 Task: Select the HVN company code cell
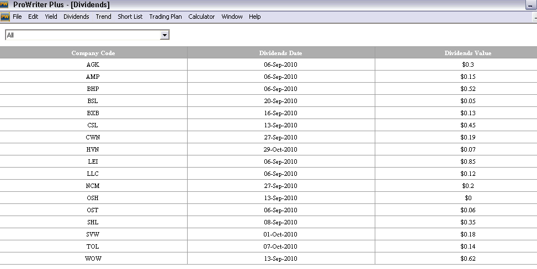93,149
